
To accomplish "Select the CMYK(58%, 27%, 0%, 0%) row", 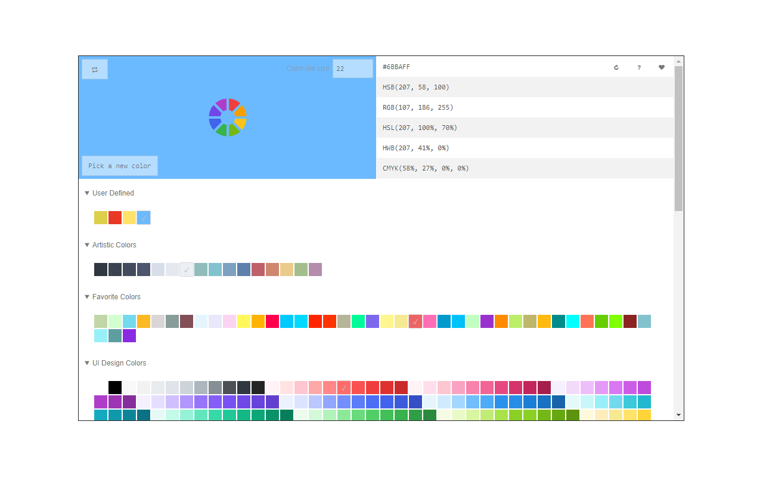I will [x=525, y=168].
